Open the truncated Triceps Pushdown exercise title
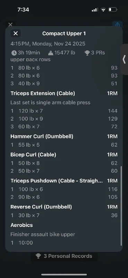 (x=57, y=181)
